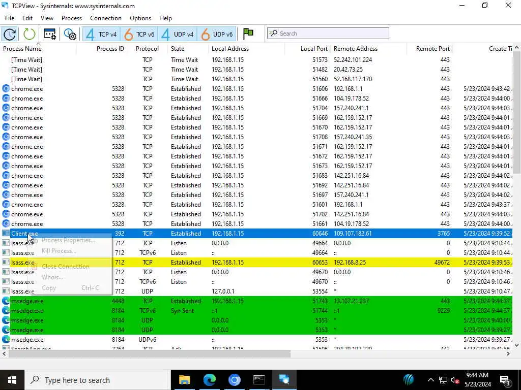This screenshot has width=521, height=390.
Task: Click the Client.exe process icon
Action: (x=6, y=234)
